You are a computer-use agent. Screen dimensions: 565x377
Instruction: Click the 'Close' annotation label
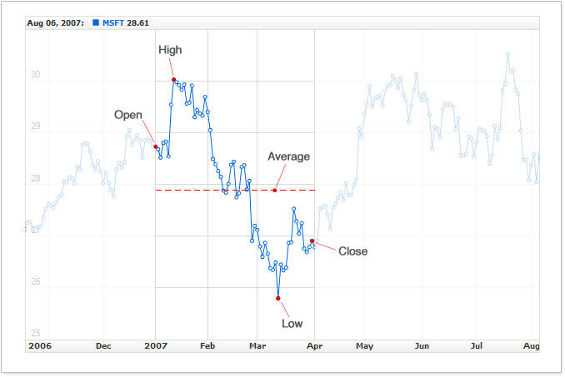[352, 251]
